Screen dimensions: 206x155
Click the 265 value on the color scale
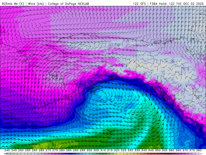41,150
